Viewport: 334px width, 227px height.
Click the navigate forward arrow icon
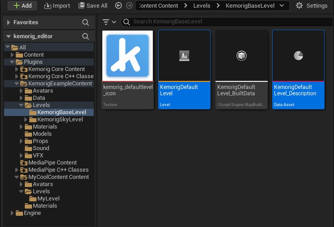click(x=129, y=6)
